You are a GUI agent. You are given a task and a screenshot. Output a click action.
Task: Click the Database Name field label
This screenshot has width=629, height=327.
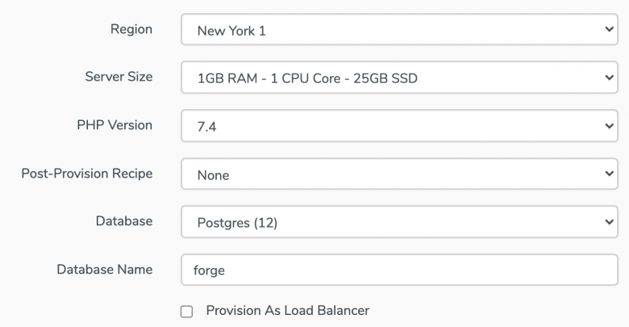pyautogui.click(x=105, y=269)
